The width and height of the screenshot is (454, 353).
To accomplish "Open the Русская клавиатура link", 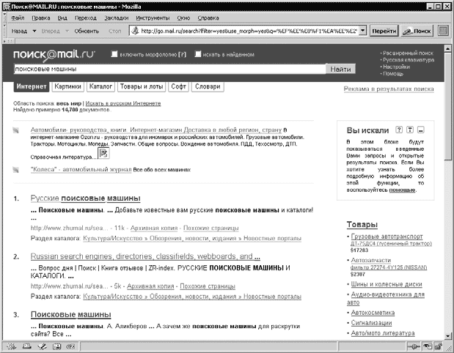I will (409, 60).
